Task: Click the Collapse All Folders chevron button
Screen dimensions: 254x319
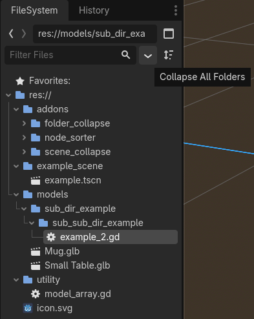Action: (148, 56)
